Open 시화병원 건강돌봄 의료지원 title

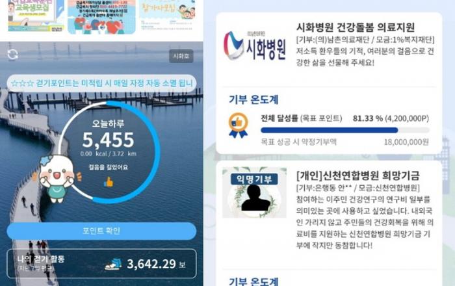(x=355, y=27)
